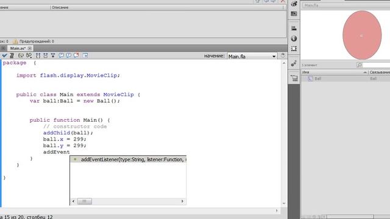Image resolution: width=390 pixels, height=219 pixels.
Task: Open the target Main.fla dropdown
Action: (252, 57)
